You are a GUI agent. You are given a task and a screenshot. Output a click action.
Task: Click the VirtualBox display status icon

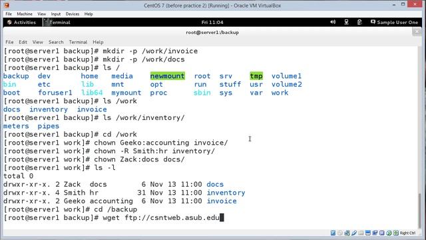tap(368, 233)
